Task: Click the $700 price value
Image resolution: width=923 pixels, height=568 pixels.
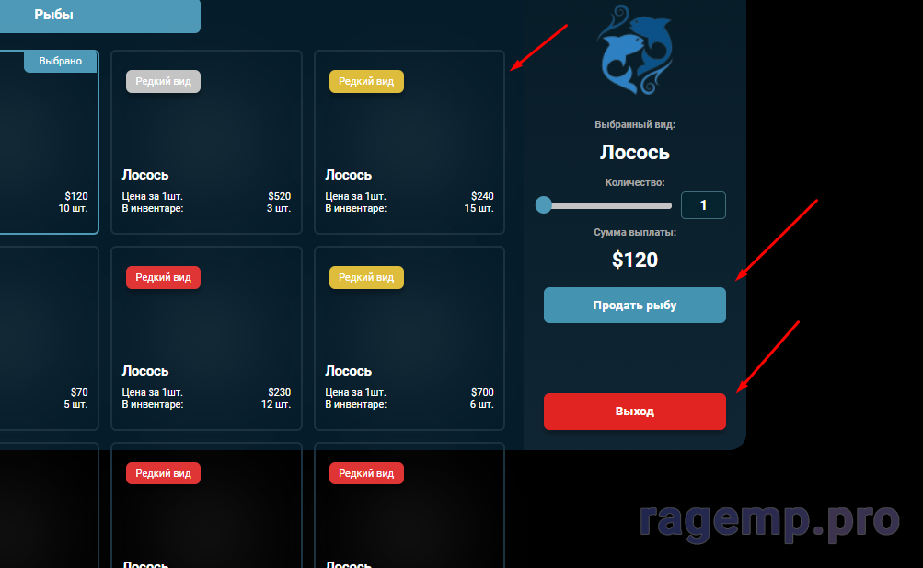Action: 483,392
